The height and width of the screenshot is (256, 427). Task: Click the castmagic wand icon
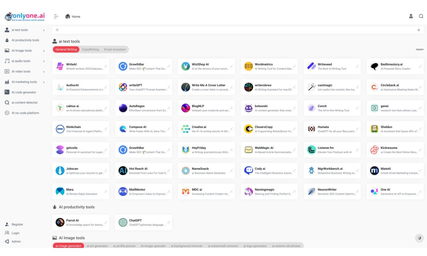pyautogui.click(x=311, y=87)
